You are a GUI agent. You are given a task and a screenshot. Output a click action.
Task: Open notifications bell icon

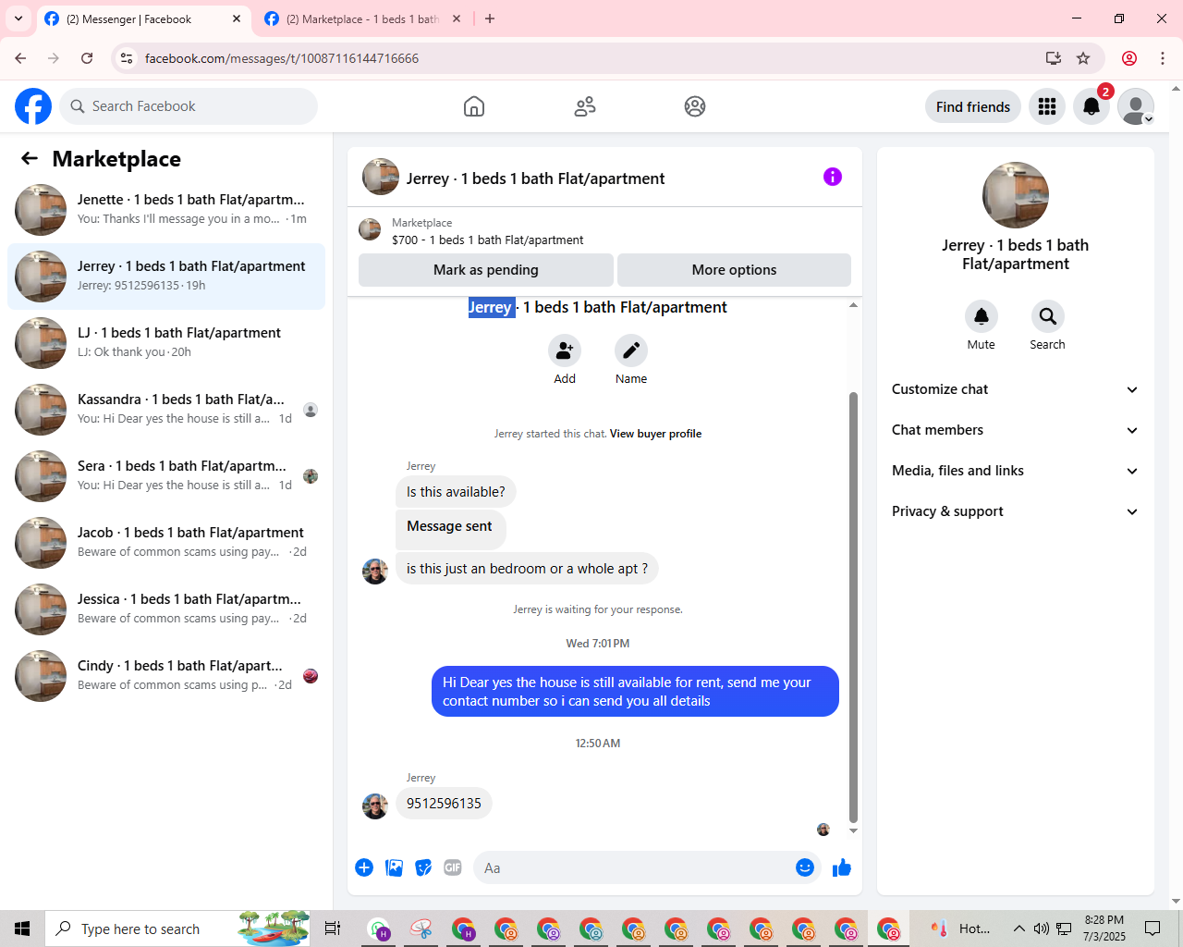(1092, 106)
